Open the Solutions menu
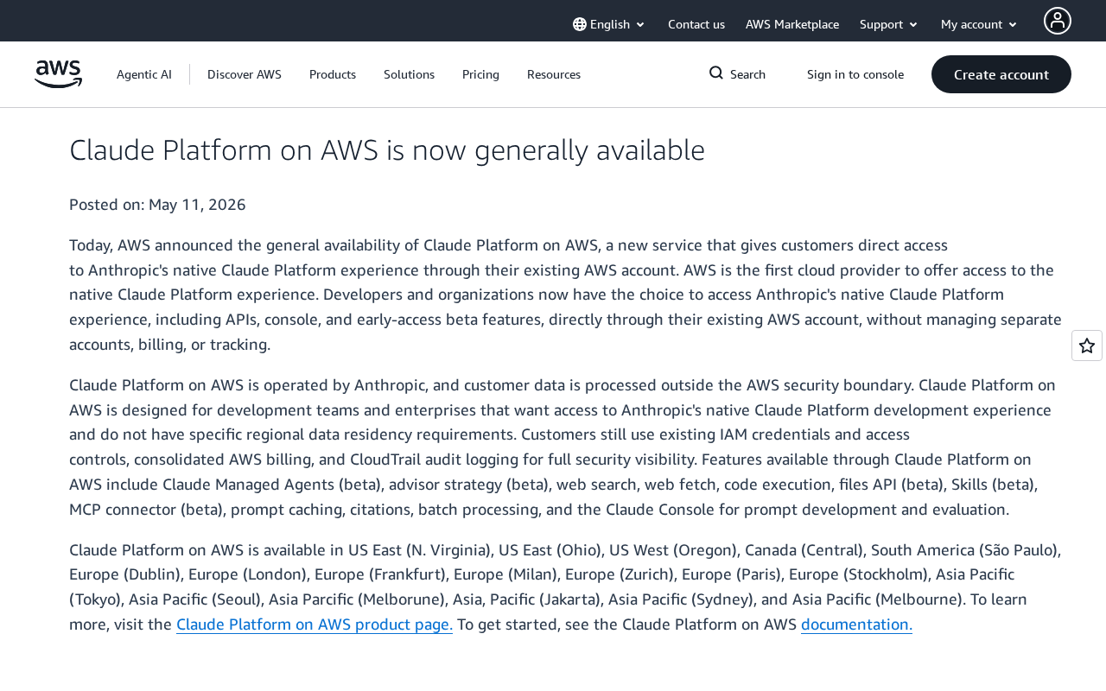Image resolution: width=1106 pixels, height=691 pixels. 409,74
